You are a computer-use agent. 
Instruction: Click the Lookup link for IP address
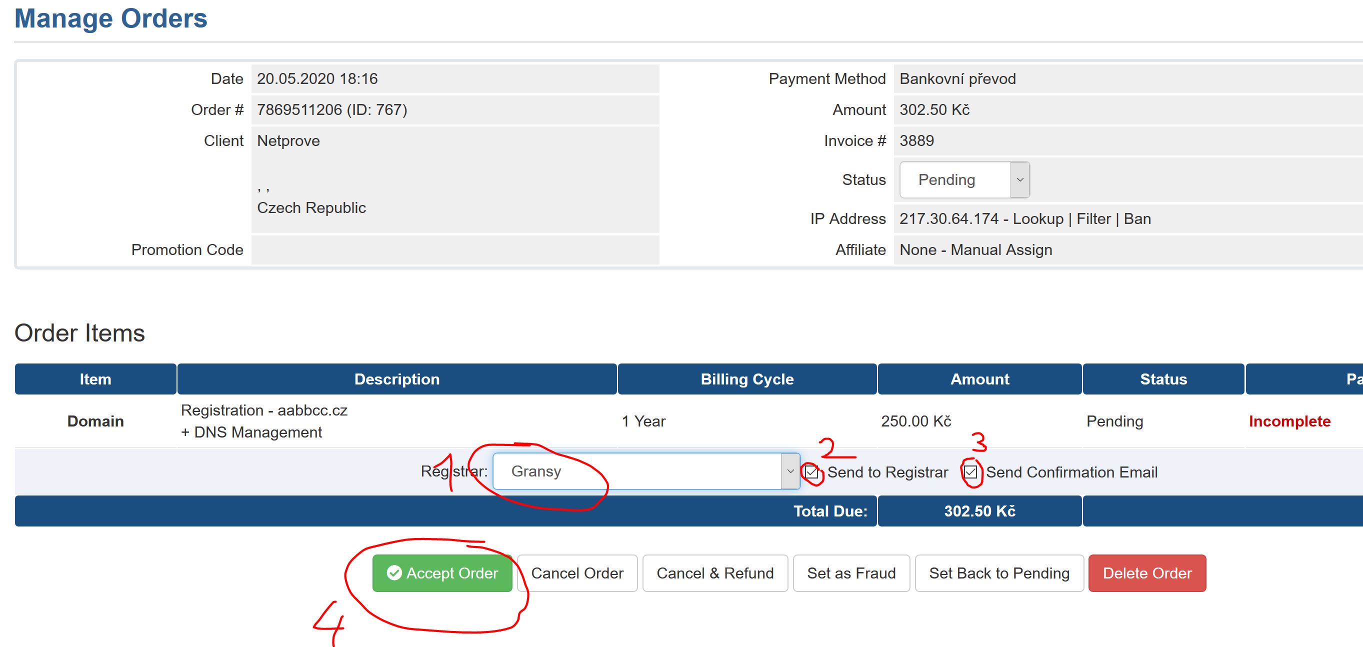tap(1037, 219)
